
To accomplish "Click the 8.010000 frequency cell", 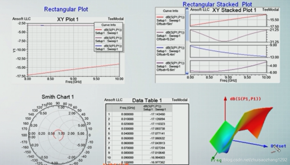I will point(127,119).
